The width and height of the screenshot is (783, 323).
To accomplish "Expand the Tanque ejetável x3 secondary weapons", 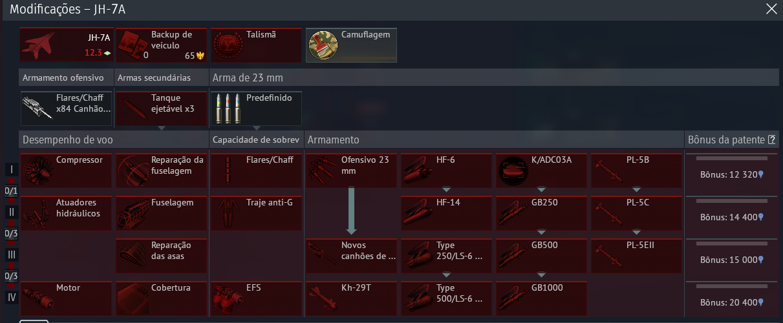I will tap(162, 109).
